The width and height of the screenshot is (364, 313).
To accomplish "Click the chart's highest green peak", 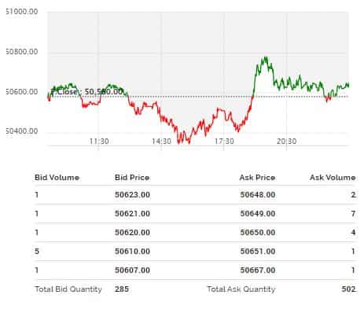I will coord(266,57).
